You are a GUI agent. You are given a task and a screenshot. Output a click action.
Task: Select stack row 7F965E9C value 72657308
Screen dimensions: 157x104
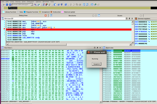(118, 75)
